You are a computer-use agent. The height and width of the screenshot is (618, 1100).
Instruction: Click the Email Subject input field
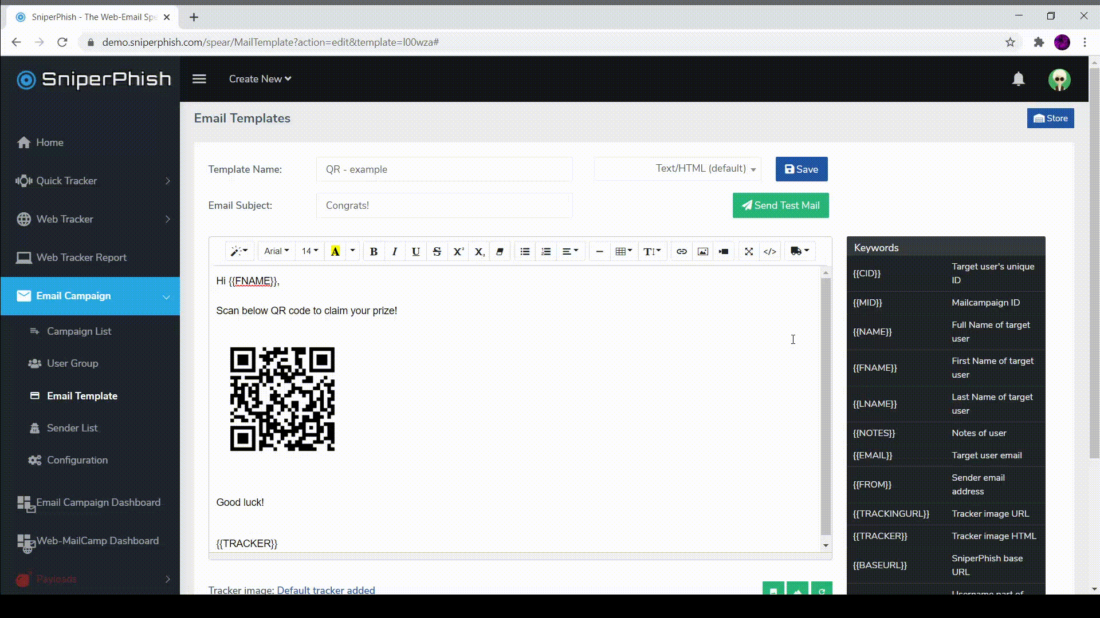(444, 205)
